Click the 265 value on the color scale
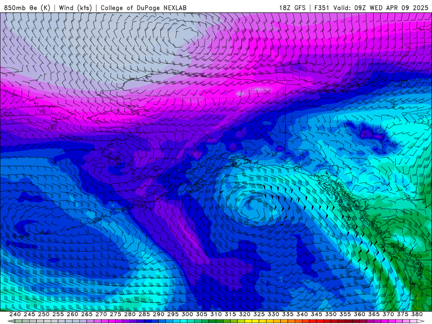This screenshot has height=324, width=432. point(87,314)
